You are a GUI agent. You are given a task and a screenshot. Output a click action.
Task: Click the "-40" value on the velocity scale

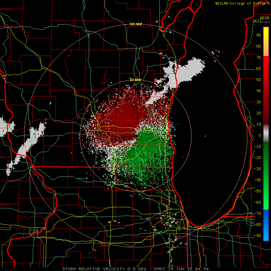coord(257,180)
